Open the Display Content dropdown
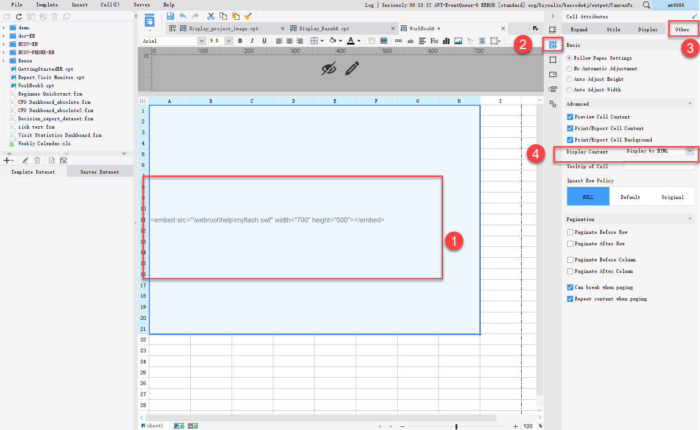Viewport: 700px width, 430px height. (x=690, y=151)
